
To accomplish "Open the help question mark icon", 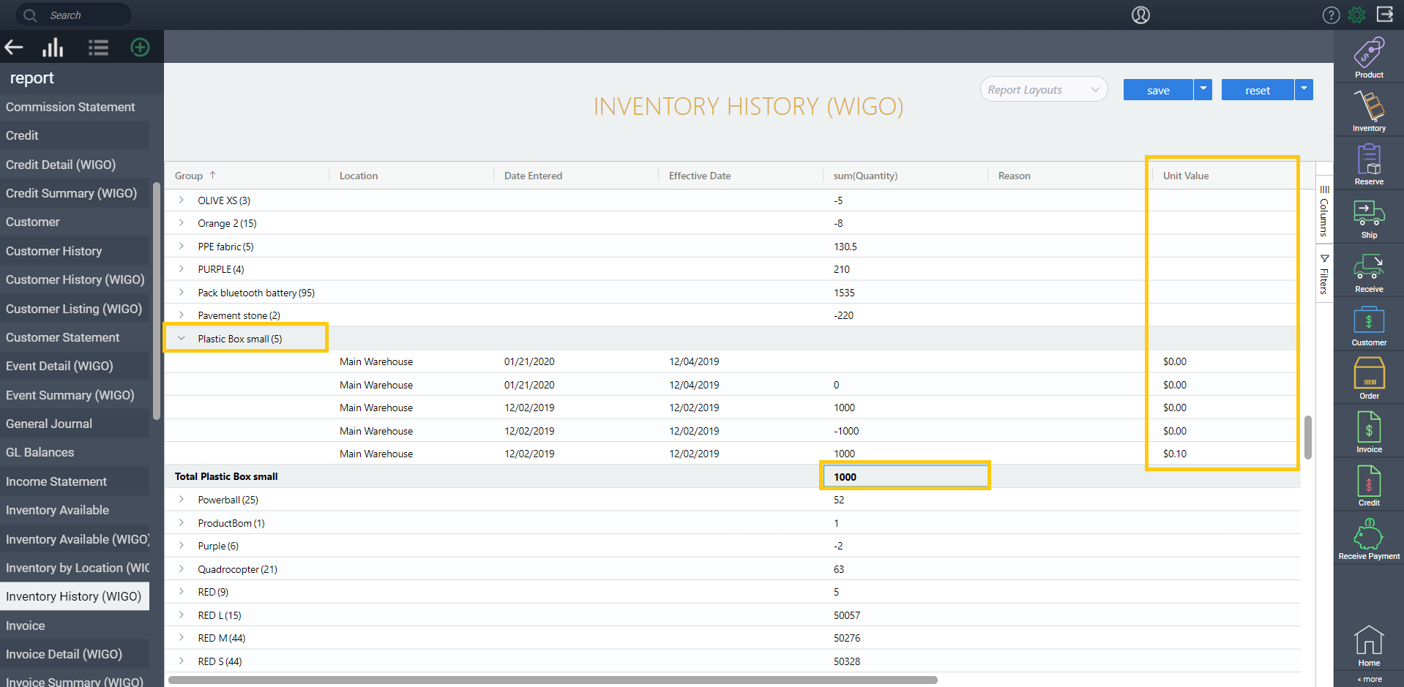I will [x=1331, y=15].
